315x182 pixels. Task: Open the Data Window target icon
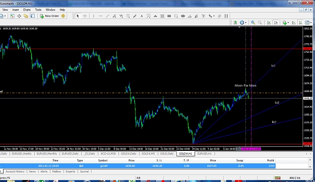point(19,16)
